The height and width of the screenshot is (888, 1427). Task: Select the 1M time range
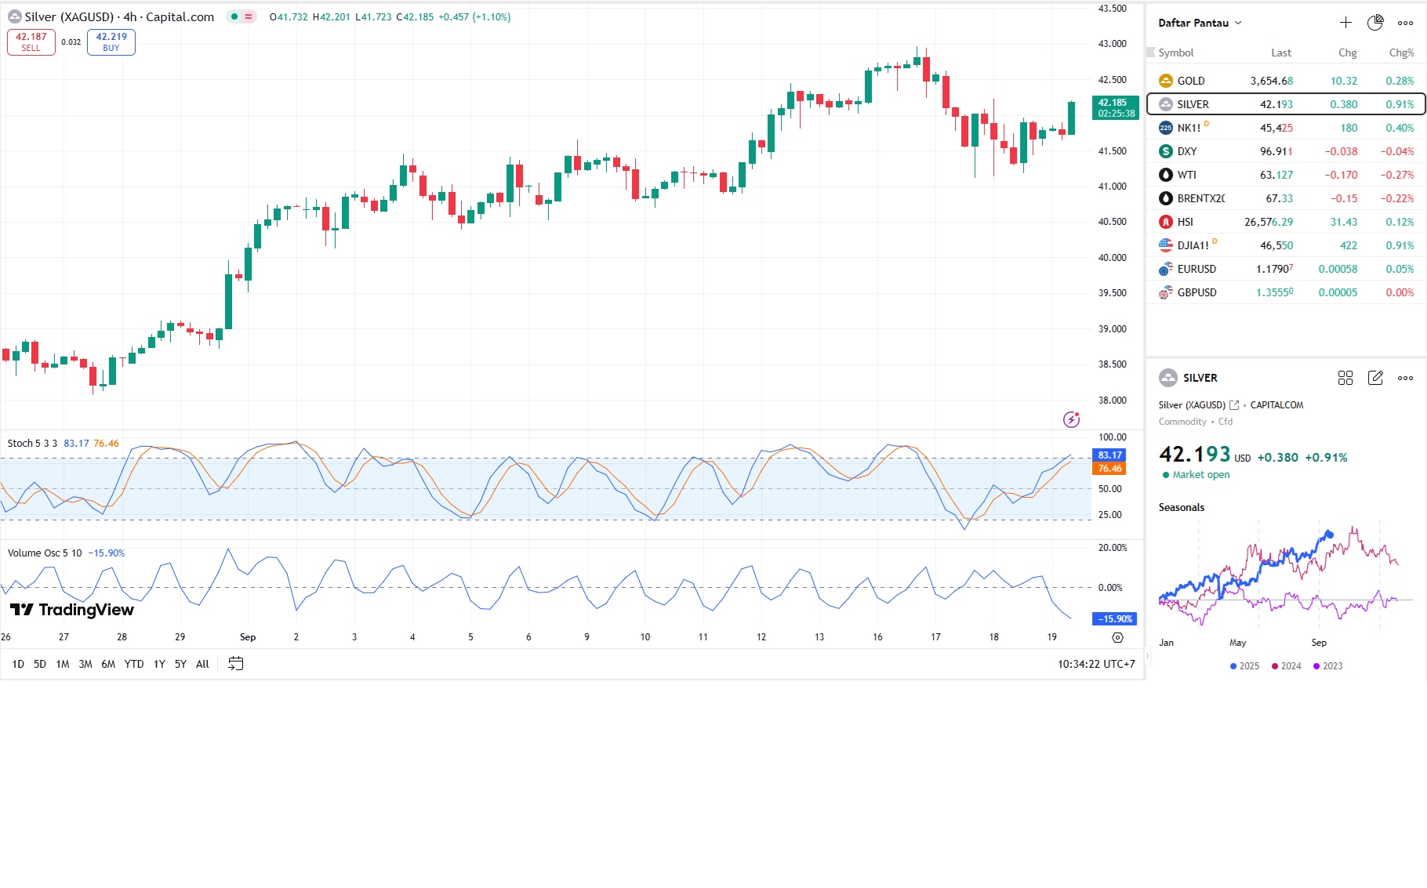tap(63, 664)
